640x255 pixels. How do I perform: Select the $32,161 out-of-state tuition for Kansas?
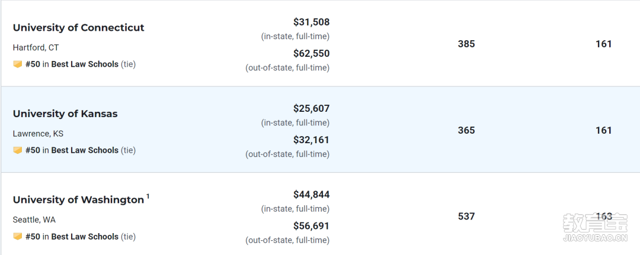312,140
